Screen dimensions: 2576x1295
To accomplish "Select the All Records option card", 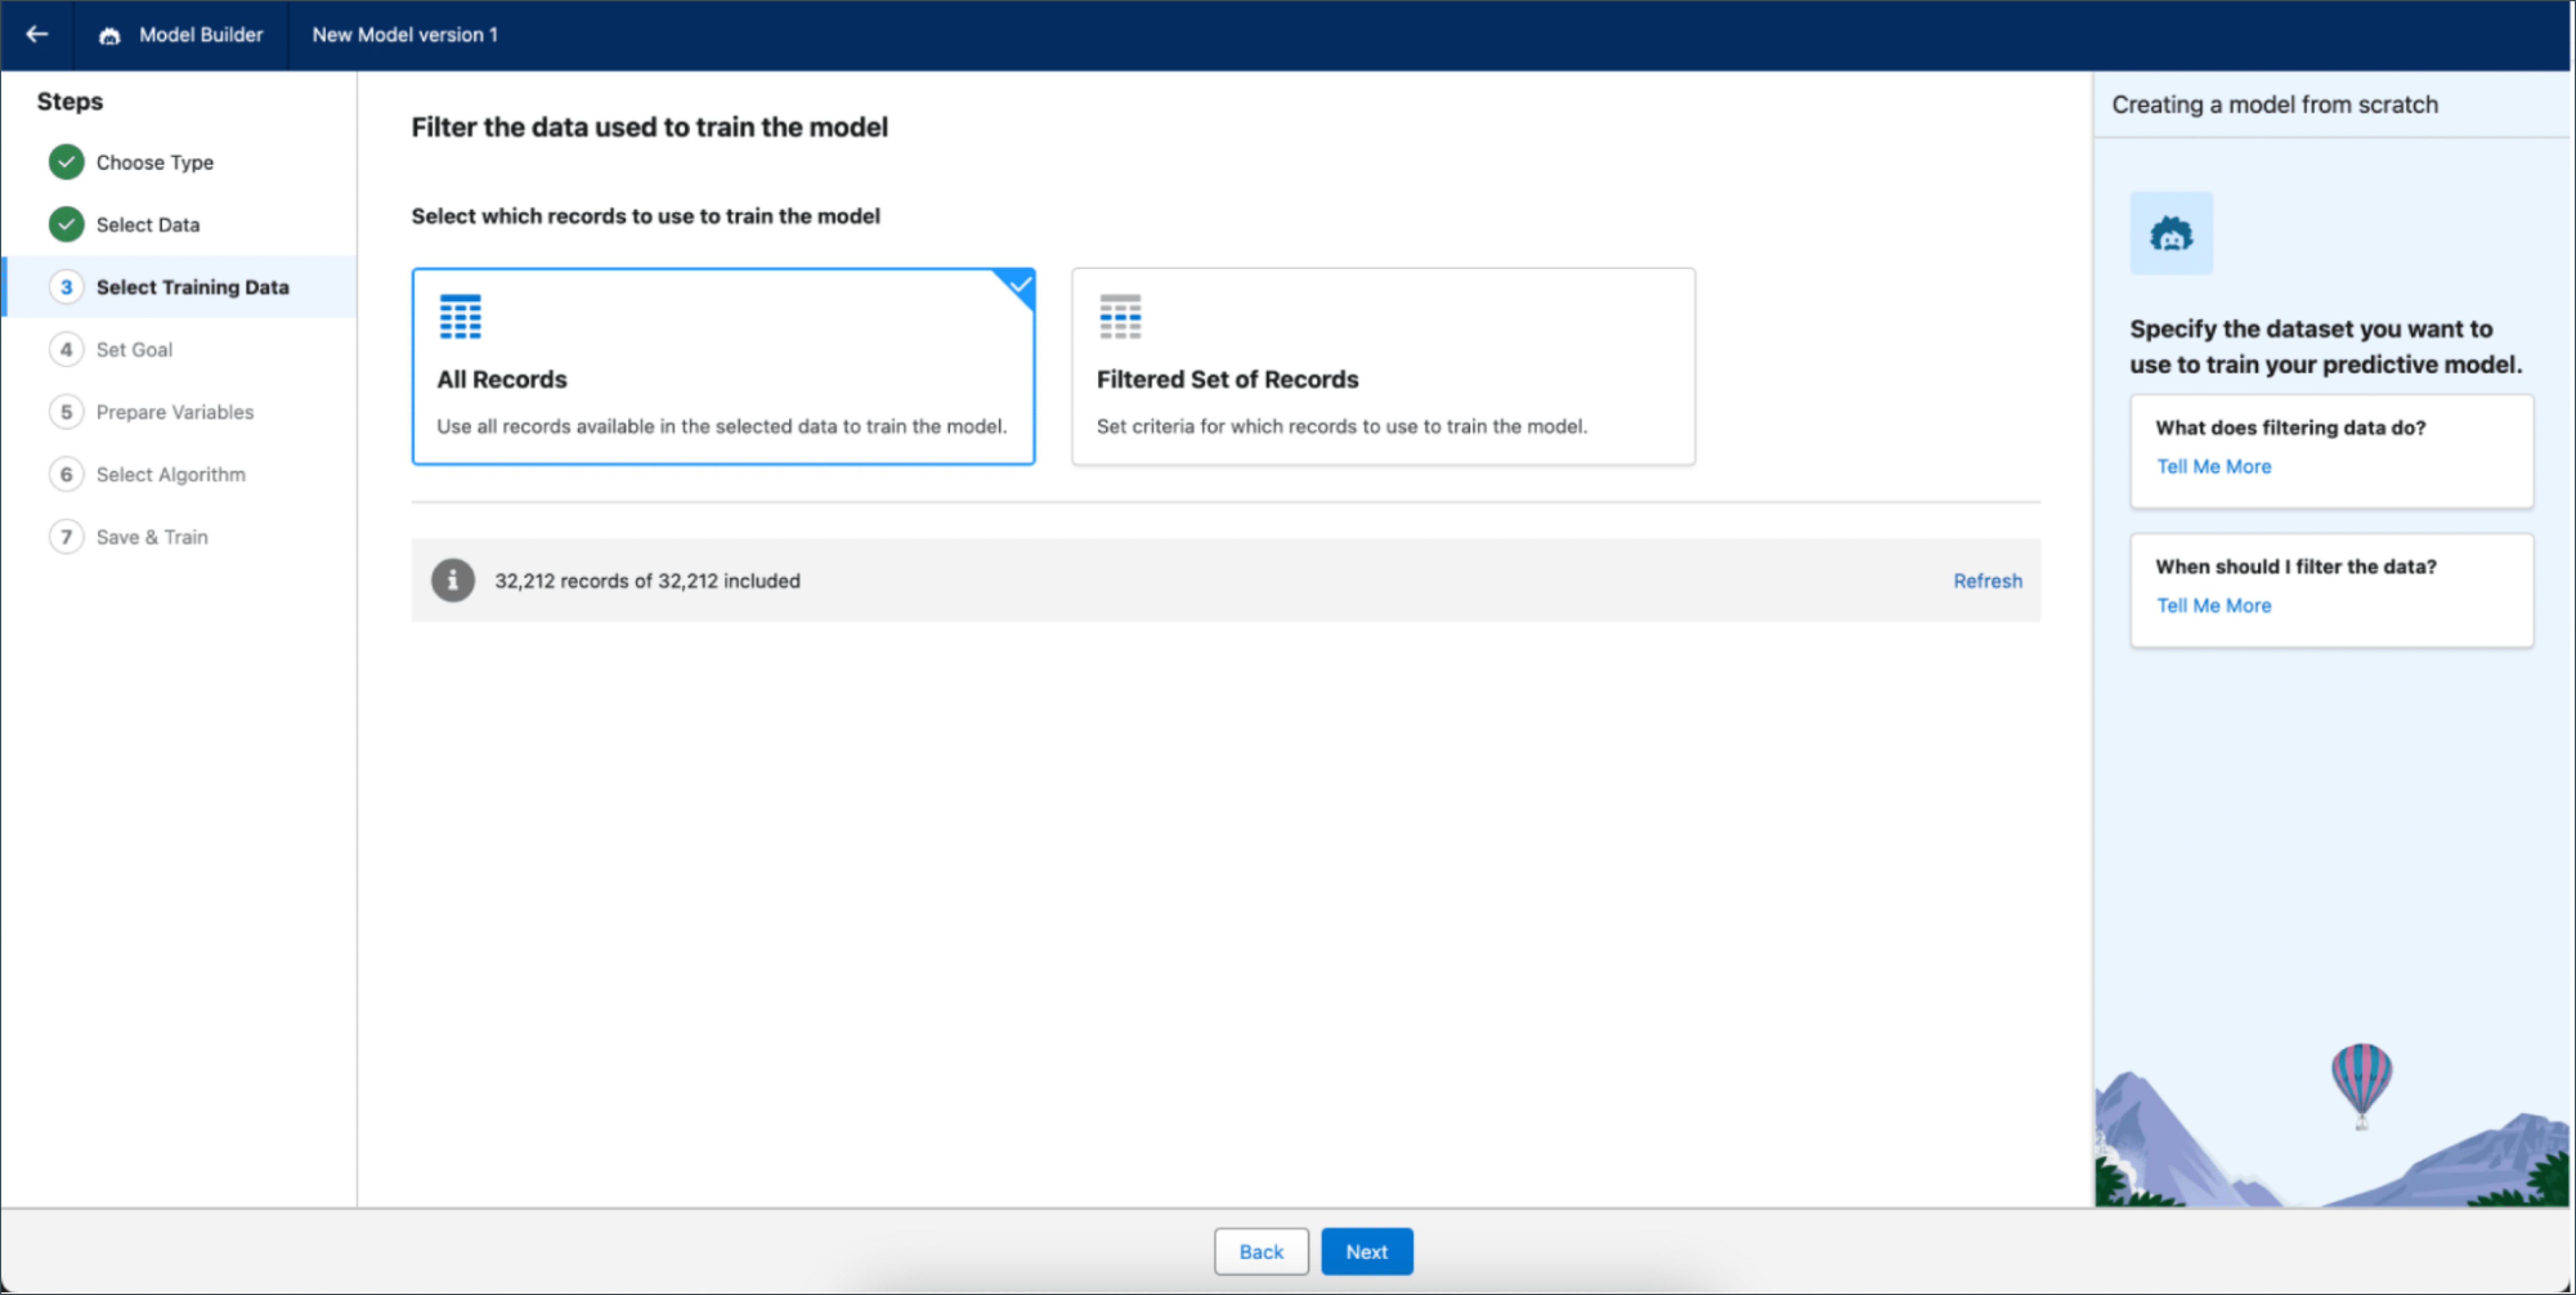I will (723, 366).
